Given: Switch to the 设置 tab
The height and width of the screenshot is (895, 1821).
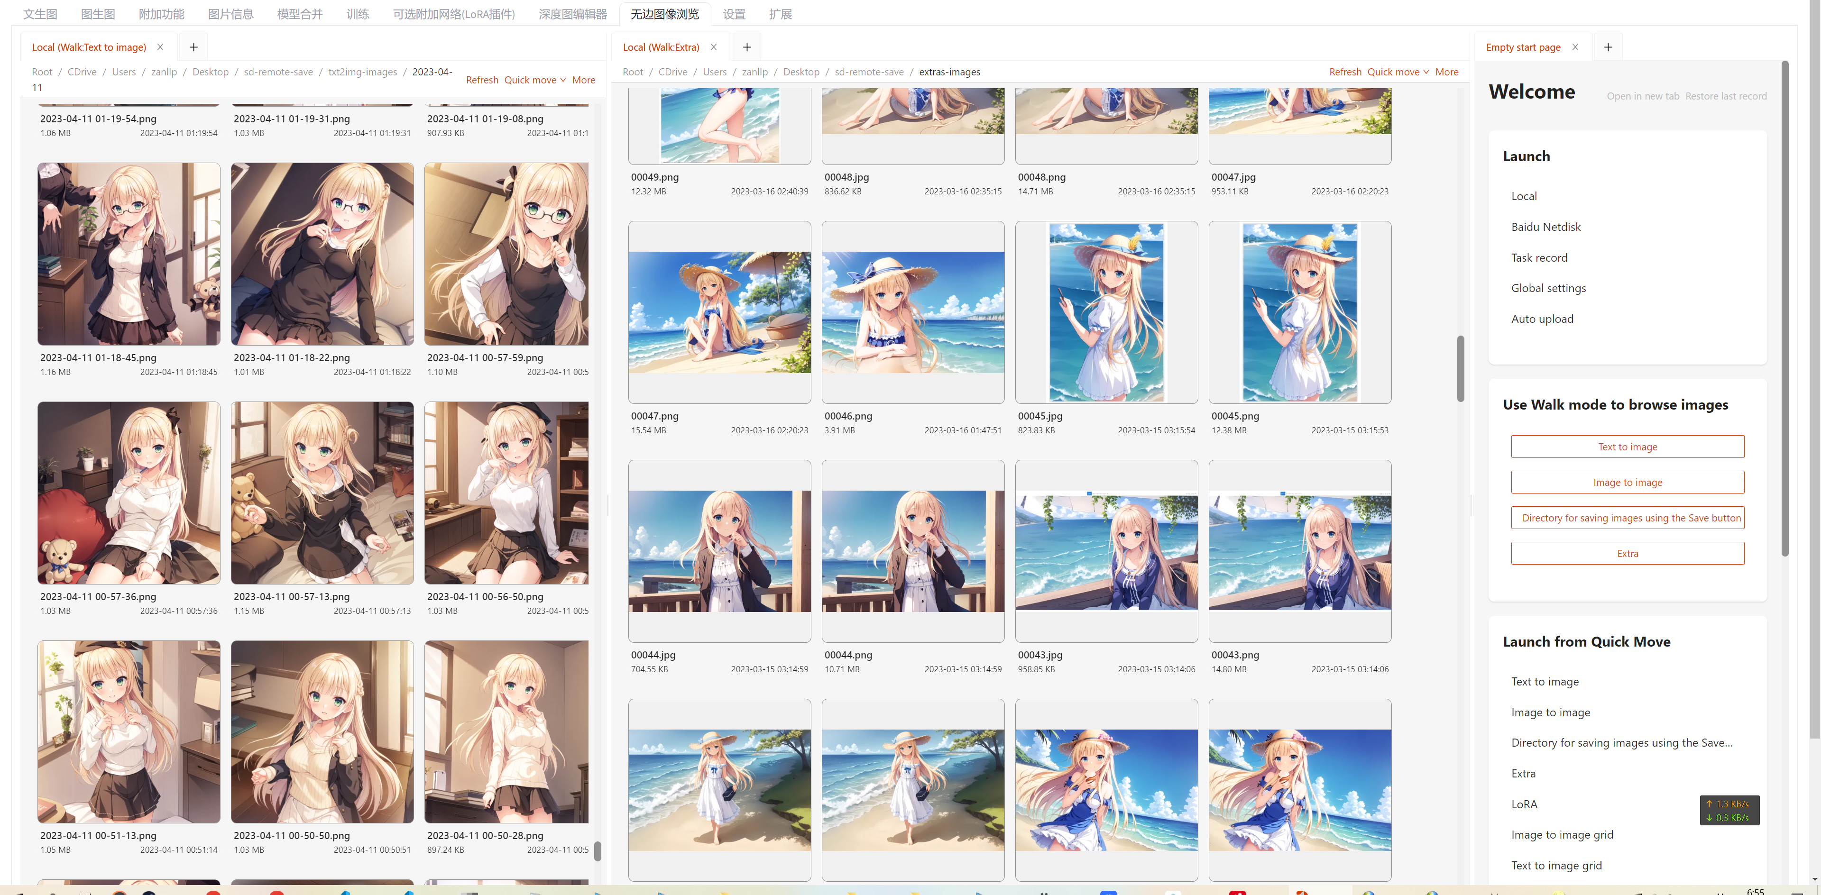Looking at the screenshot, I should click(x=734, y=14).
